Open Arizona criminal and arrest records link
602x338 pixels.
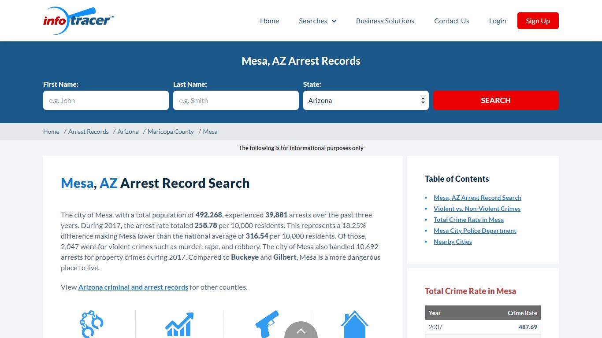(x=133, y=287)
